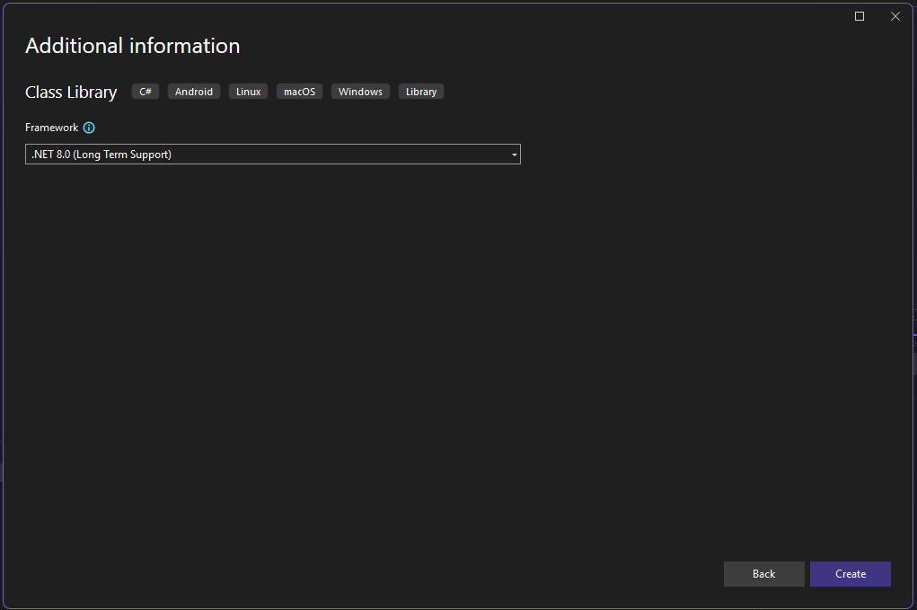The image size is (917, 610).
Task: Click the Framework dropdown arrow
Action: pyautogui.click(x=514, y=155)
